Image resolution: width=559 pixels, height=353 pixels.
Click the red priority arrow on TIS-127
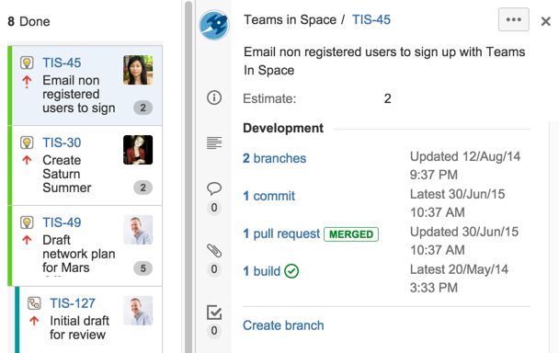pos(34,321)
